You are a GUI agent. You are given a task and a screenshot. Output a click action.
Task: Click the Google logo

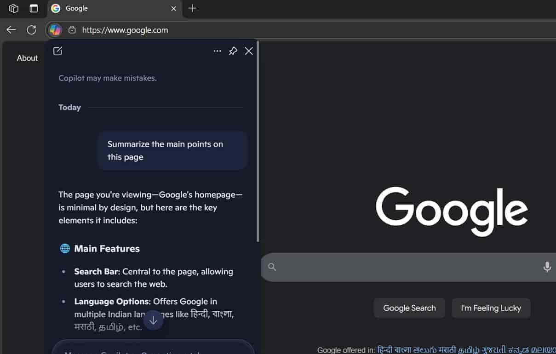pos(452,211)
